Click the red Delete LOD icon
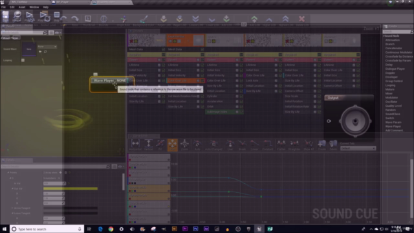The height and width of the screenshot is (233, 414). (302, 19)
